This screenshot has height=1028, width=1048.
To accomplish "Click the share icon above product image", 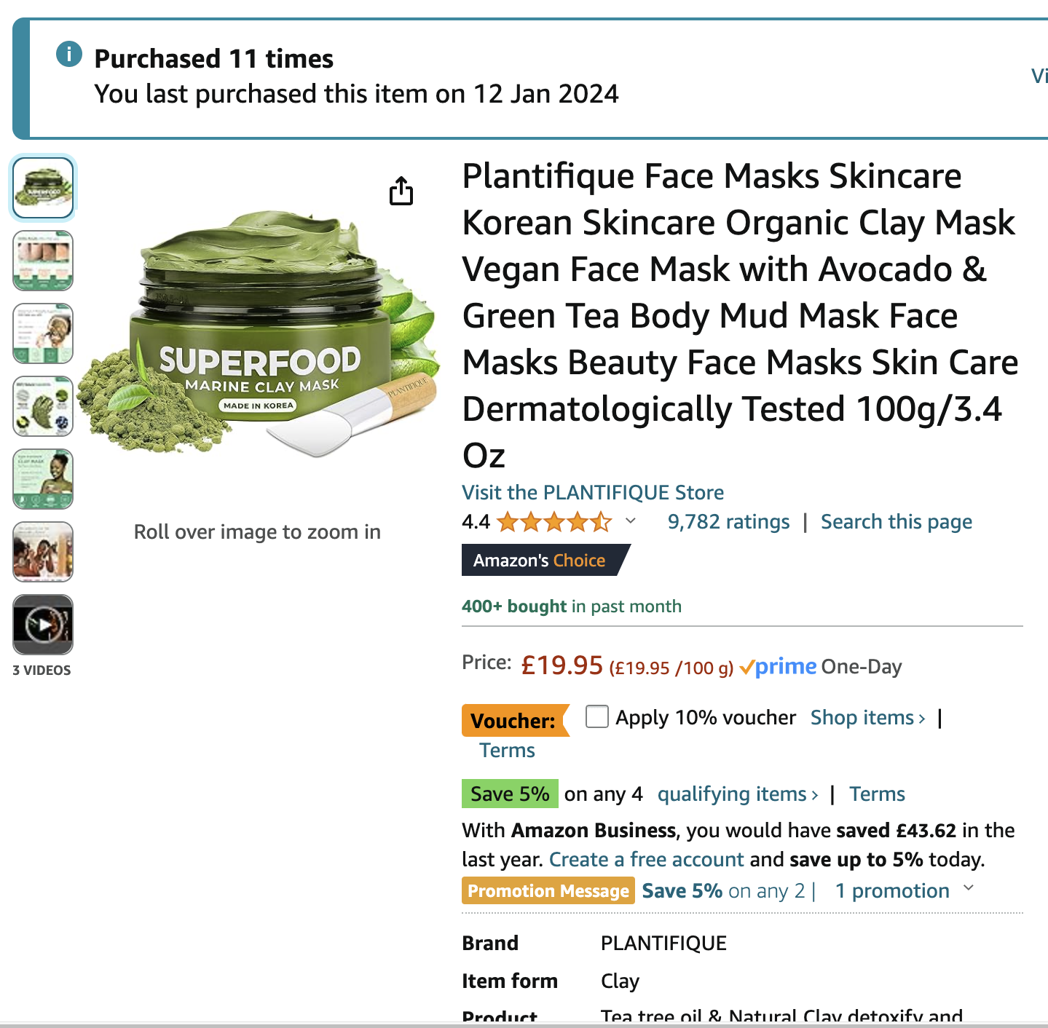I will click(x=401, y=191).
